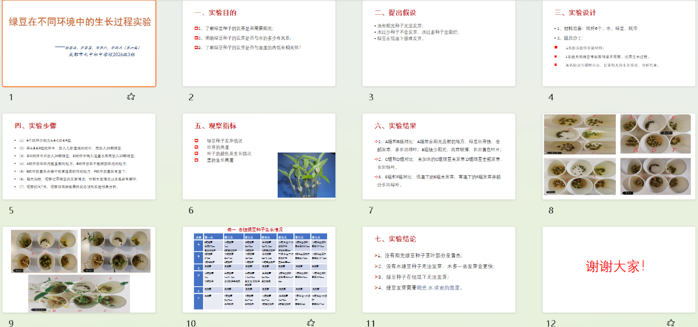Select the 谢谢大家! closing slide
698x327 pixels.
619,269
